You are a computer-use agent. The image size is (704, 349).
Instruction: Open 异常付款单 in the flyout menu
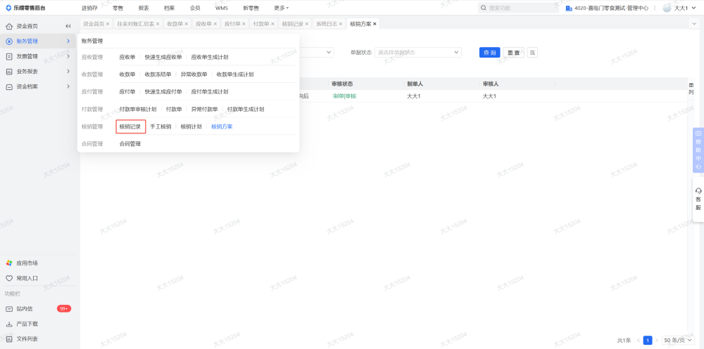204,110
